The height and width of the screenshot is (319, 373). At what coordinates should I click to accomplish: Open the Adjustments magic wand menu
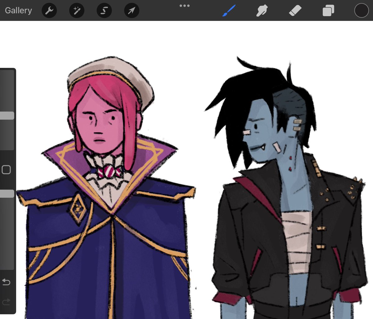point(76,11)
